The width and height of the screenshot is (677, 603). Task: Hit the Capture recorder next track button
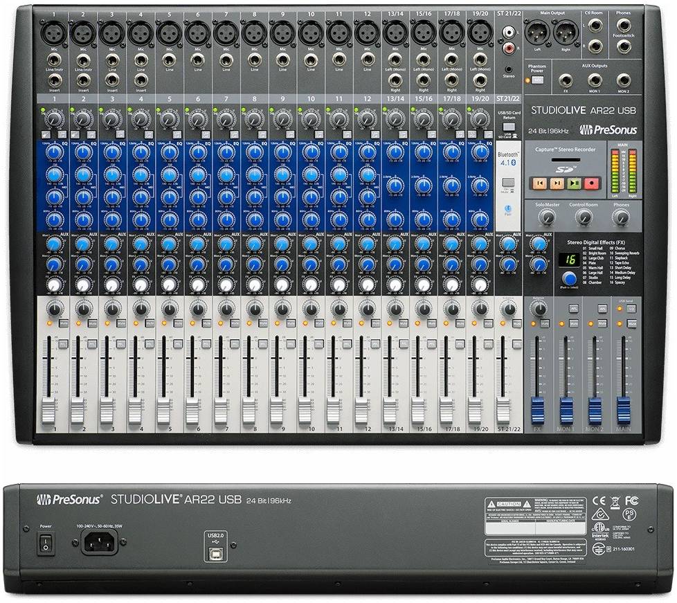(x=557, y=183)
